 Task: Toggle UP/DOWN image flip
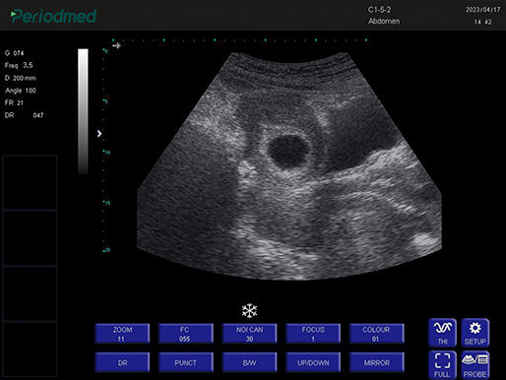(313, 362)
